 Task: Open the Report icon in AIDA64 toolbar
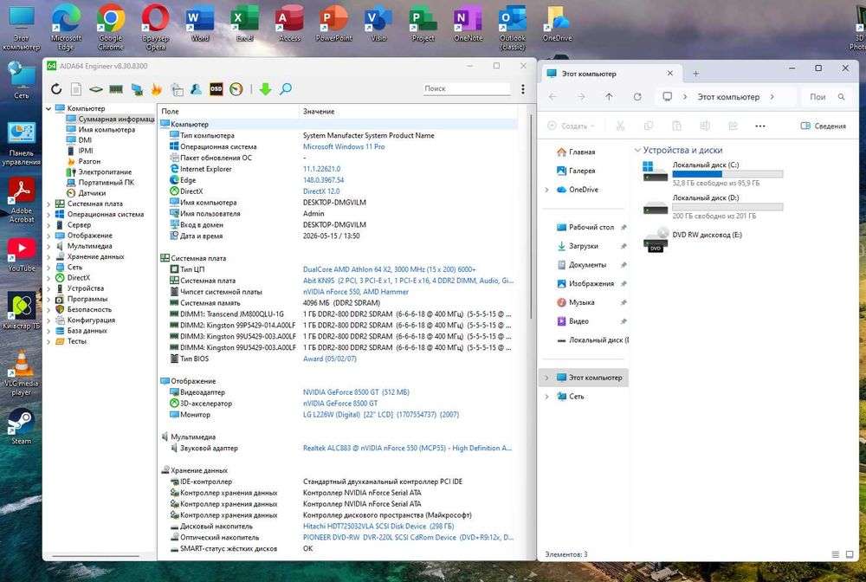[76, 89]
